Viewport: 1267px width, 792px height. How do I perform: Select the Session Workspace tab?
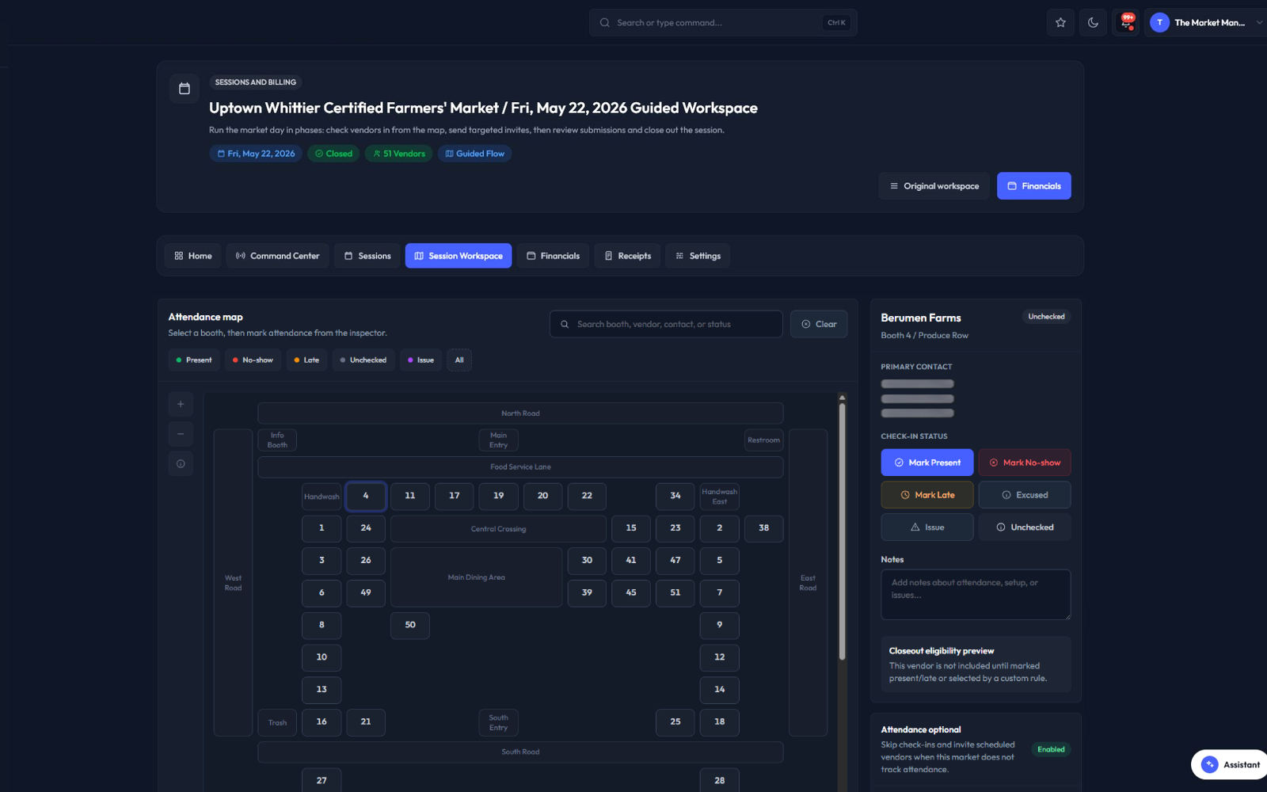coord(458,256)
